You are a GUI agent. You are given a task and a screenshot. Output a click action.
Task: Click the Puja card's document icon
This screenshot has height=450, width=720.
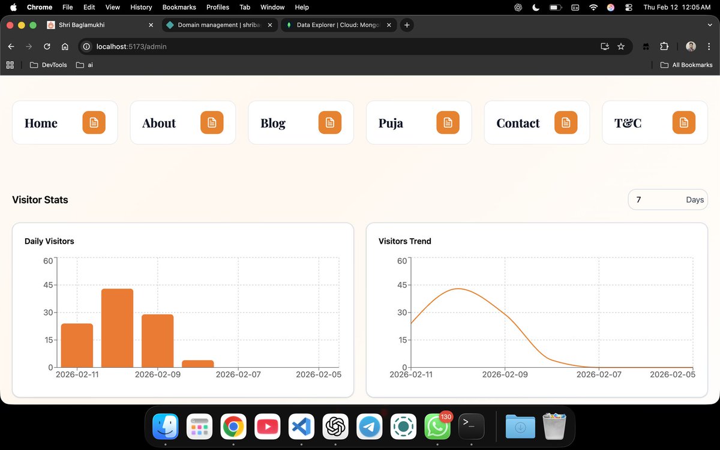pyautogui.click(x=448, y=122)
